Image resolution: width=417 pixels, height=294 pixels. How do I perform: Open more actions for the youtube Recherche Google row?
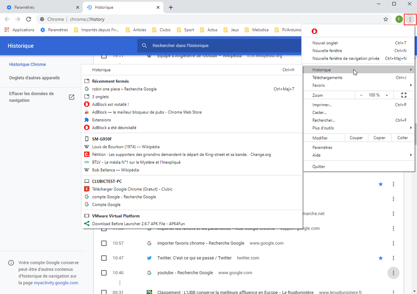click(x=393, y=273)
